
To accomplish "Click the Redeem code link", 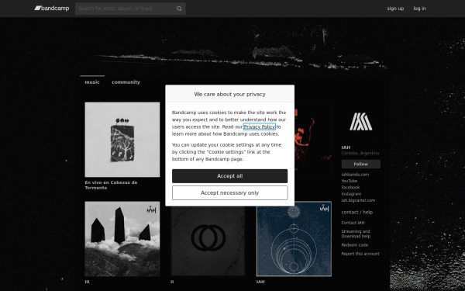I will (x=354, y=245).
